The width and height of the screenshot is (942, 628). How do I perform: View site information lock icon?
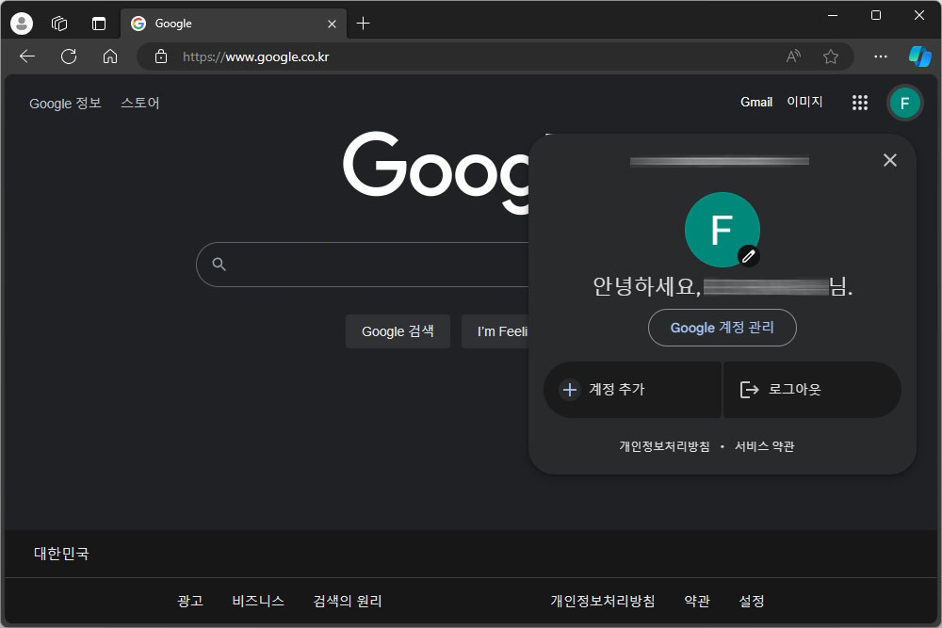[x=160, y=56]
